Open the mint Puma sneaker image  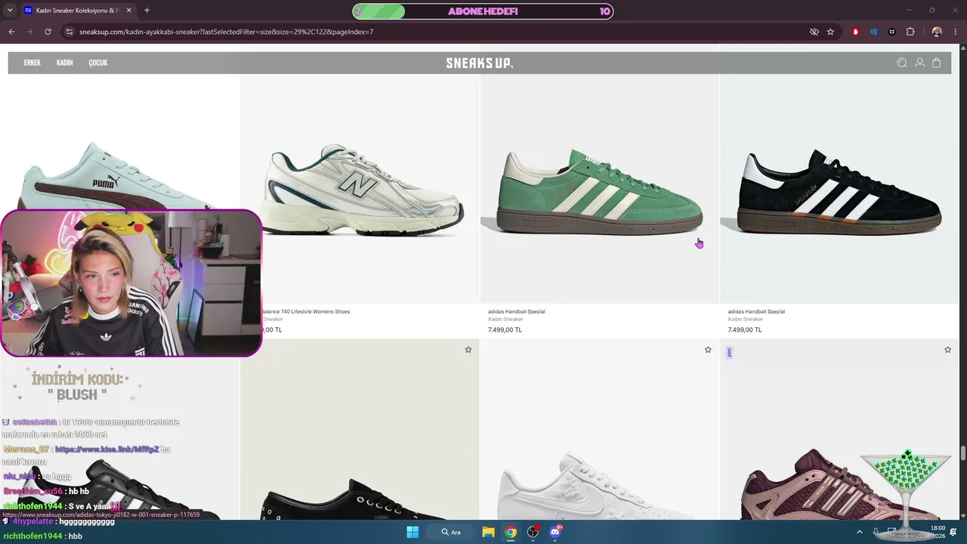click(117, 175)
